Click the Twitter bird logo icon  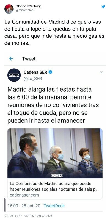[103, 6]
